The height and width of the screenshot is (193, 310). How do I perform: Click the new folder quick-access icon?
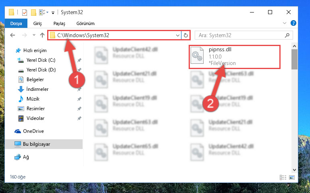(x=33, y=12)
